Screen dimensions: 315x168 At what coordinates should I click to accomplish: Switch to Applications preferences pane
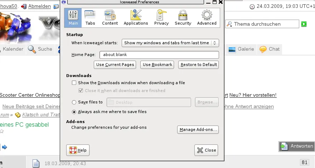pos(136,18)
